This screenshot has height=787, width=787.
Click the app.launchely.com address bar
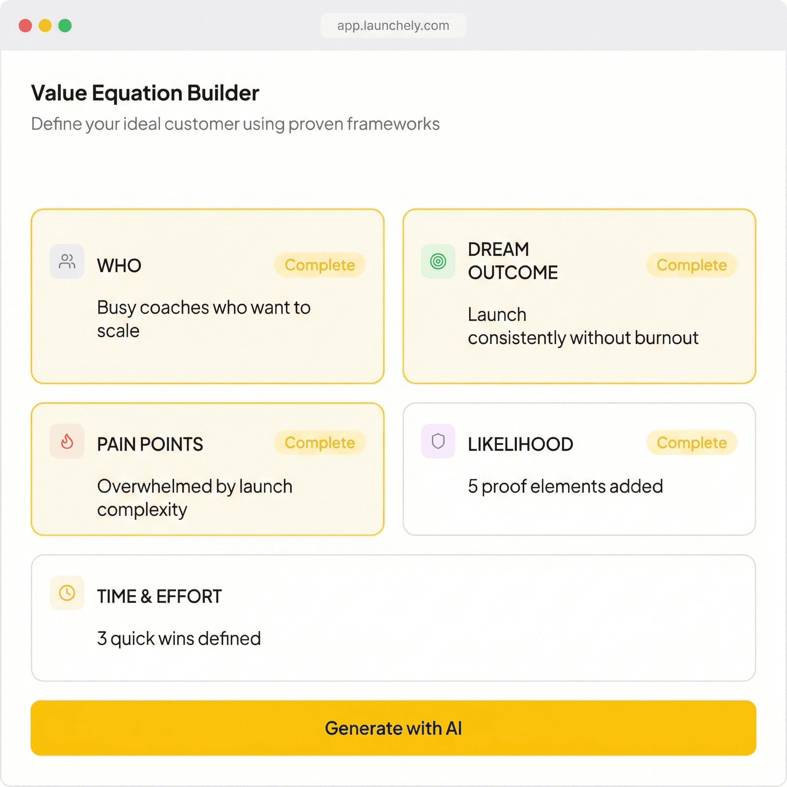click(x=392, y=25)
